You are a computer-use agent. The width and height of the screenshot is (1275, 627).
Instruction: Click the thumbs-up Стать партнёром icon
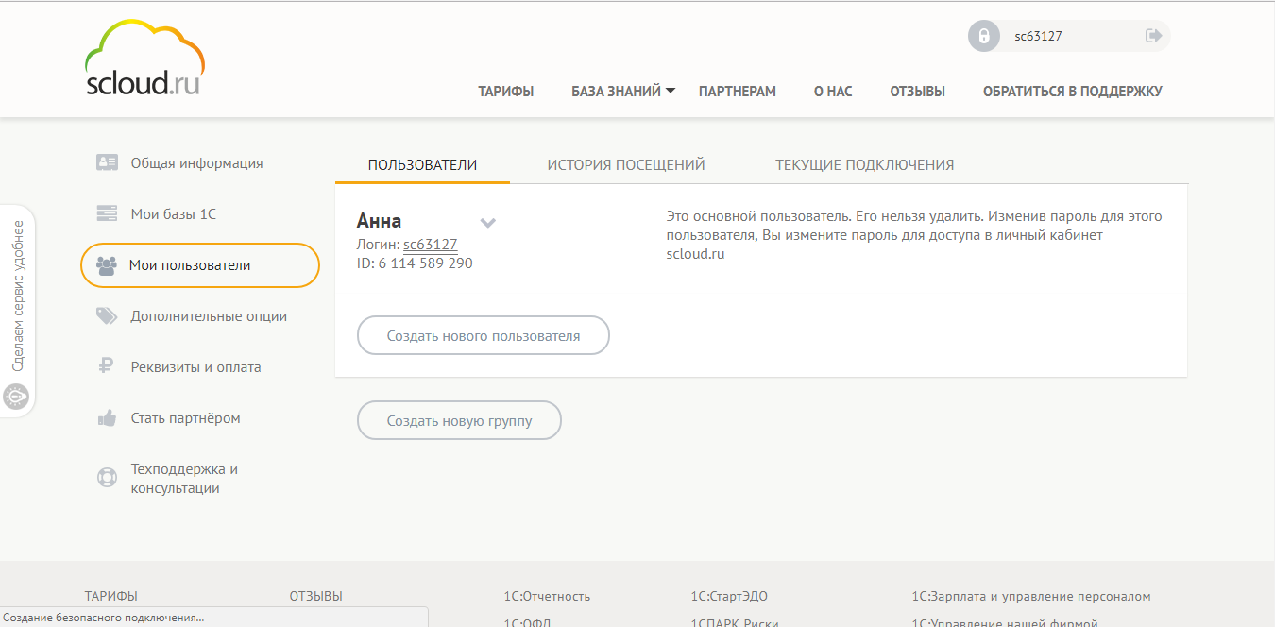click(x=107, y=418)
